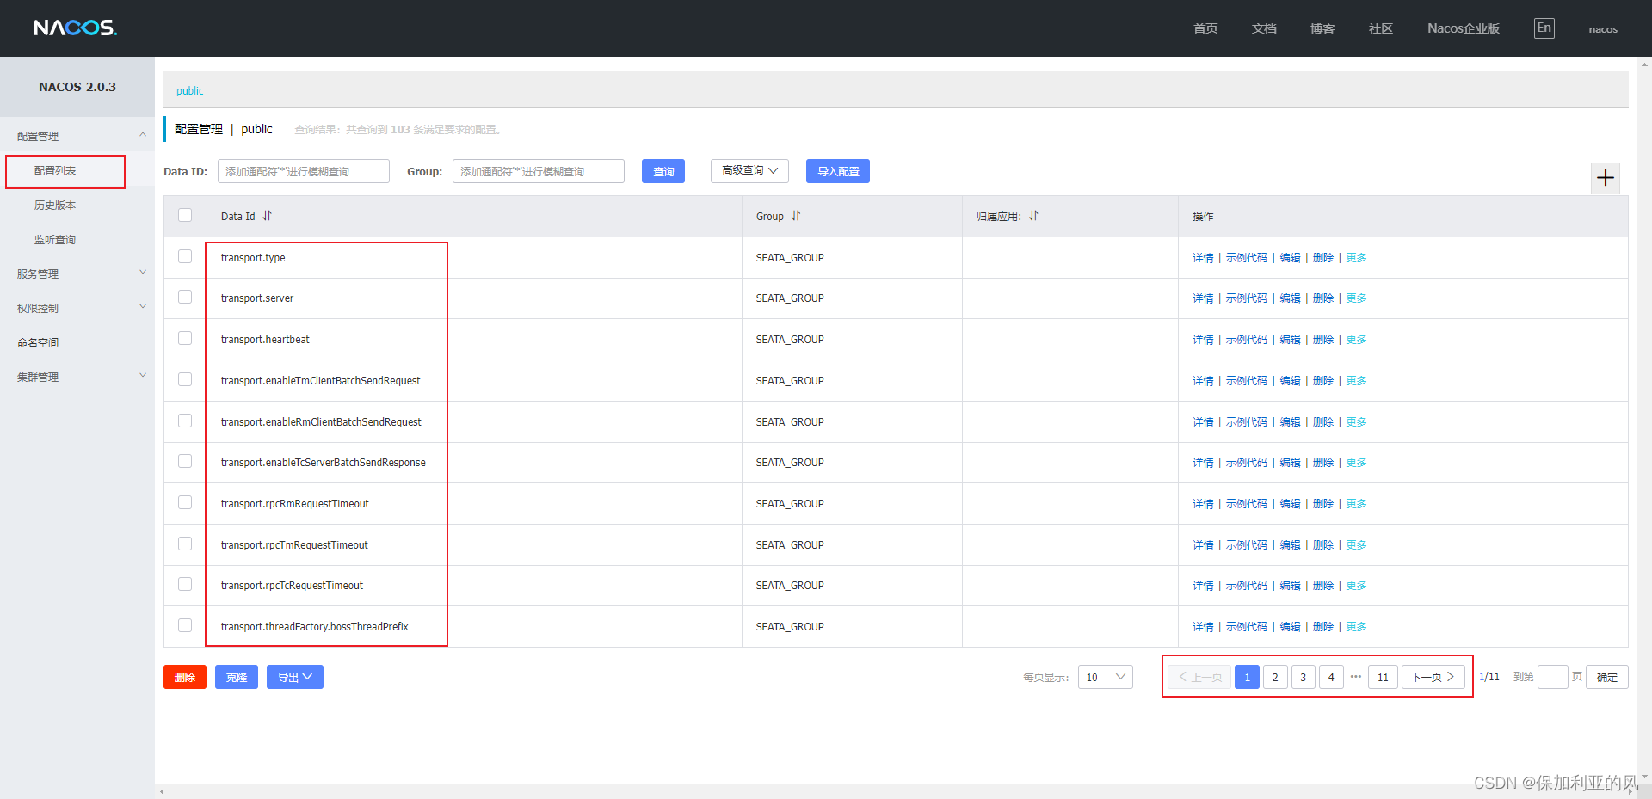Click the plus icon to add configuration
Screen dimensions: 1652x799
click(x=1605, y=178)
